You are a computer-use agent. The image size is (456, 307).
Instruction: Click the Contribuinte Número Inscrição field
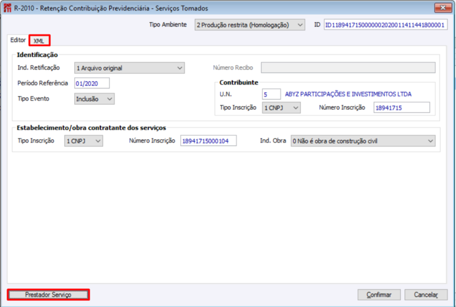click(401, 107)
